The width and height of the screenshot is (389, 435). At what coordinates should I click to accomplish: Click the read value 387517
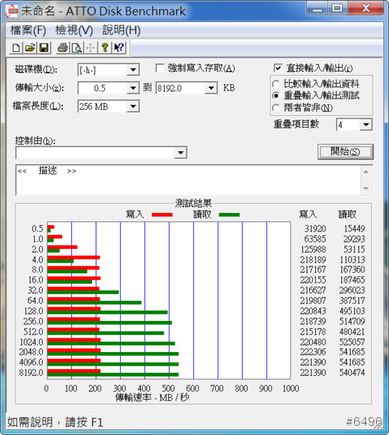pyautogui.click(x=352, y=300)
